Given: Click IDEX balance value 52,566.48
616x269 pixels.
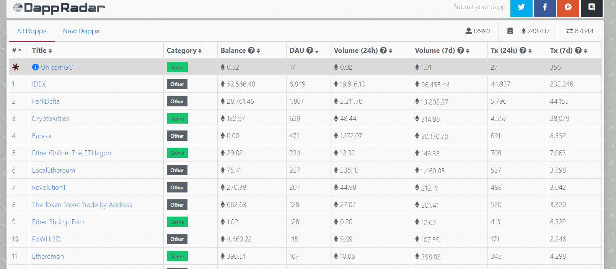Looking at the screenshot, I should pos(241,84).
